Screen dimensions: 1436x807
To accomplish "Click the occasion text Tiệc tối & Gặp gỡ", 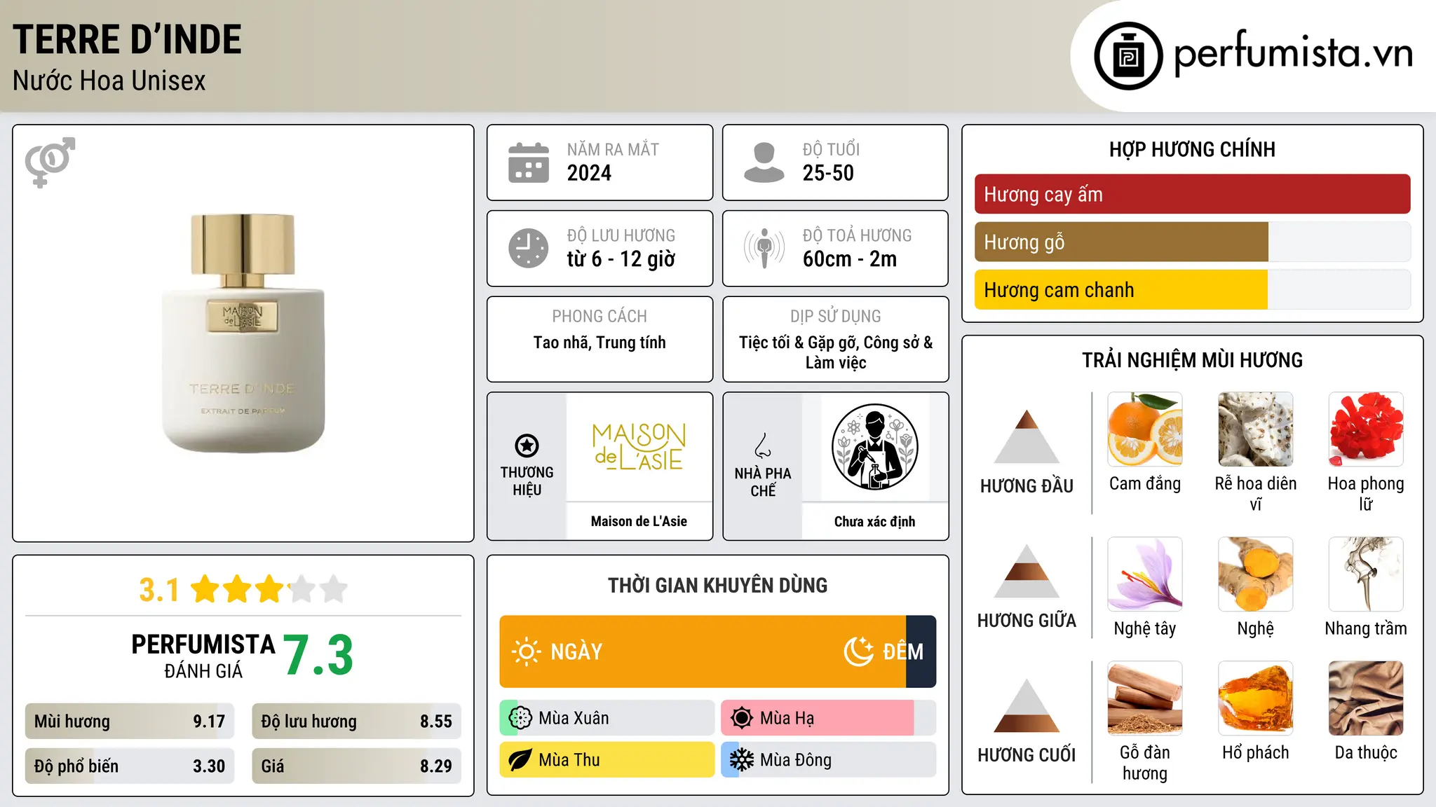I will click(799, 343).
